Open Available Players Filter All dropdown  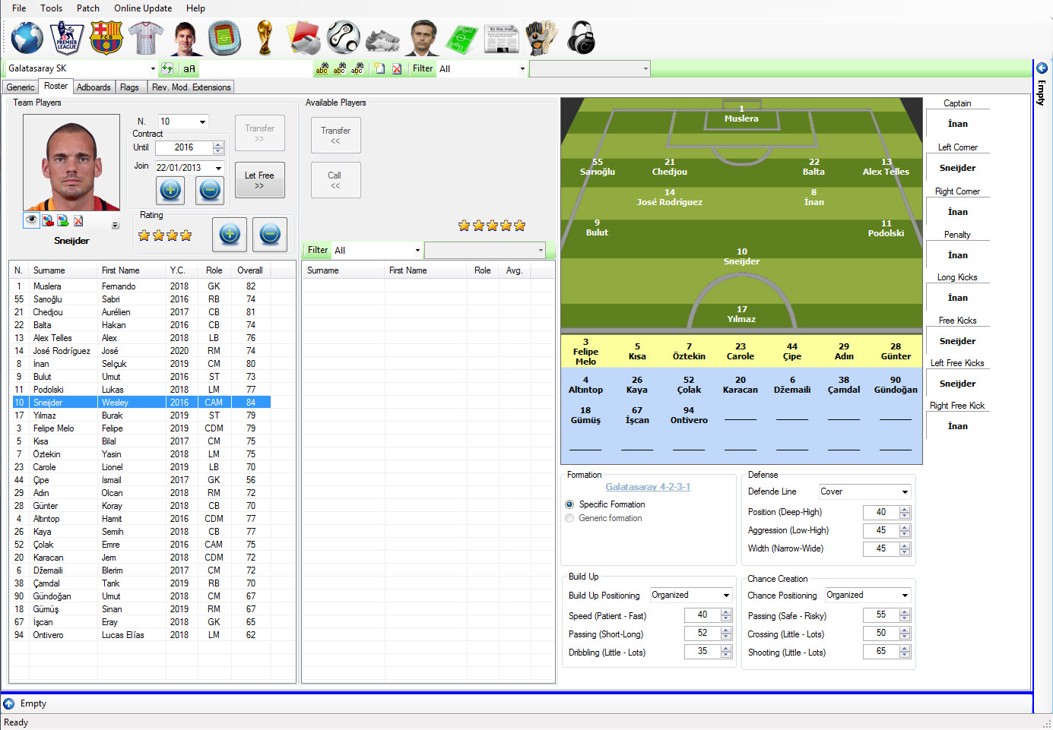click(x=417, y=250)
